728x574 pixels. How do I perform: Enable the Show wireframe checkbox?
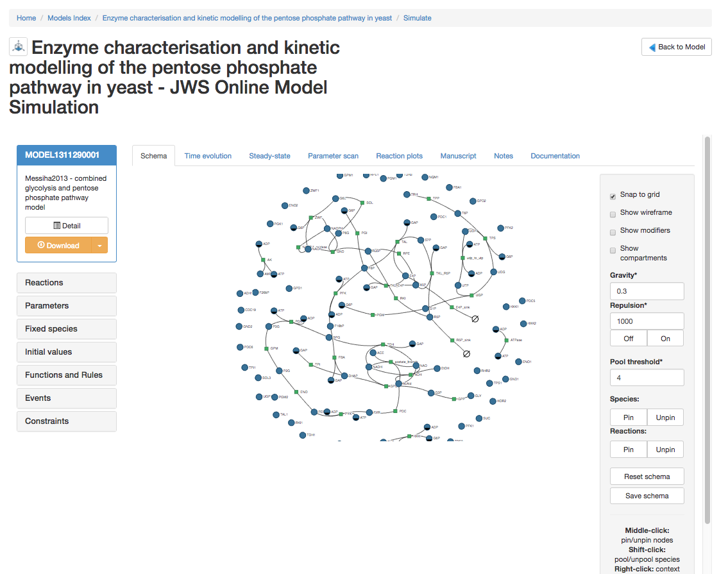[613, 213]
